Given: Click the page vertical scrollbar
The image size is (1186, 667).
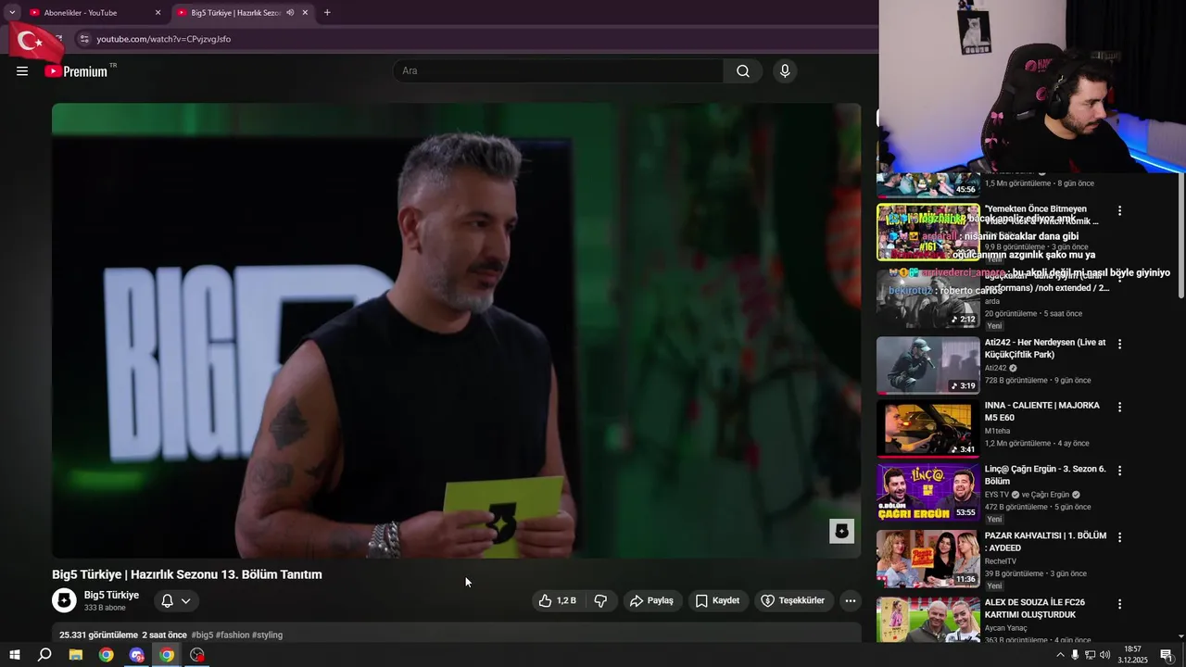Looking at the screenshot, I should (1180, 235).
